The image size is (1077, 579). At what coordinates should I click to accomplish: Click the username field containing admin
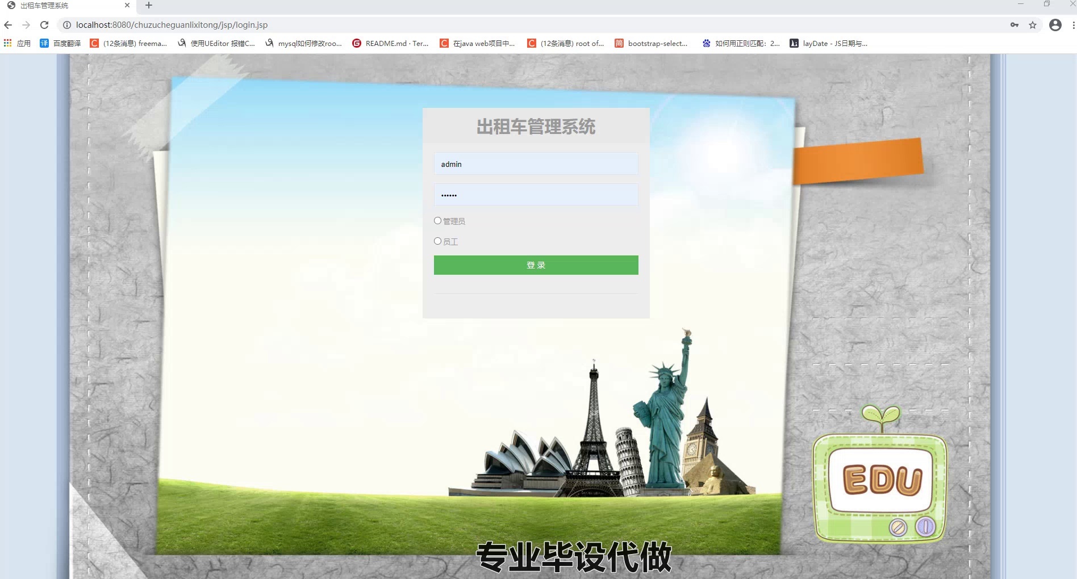click(x=536, y=164)
